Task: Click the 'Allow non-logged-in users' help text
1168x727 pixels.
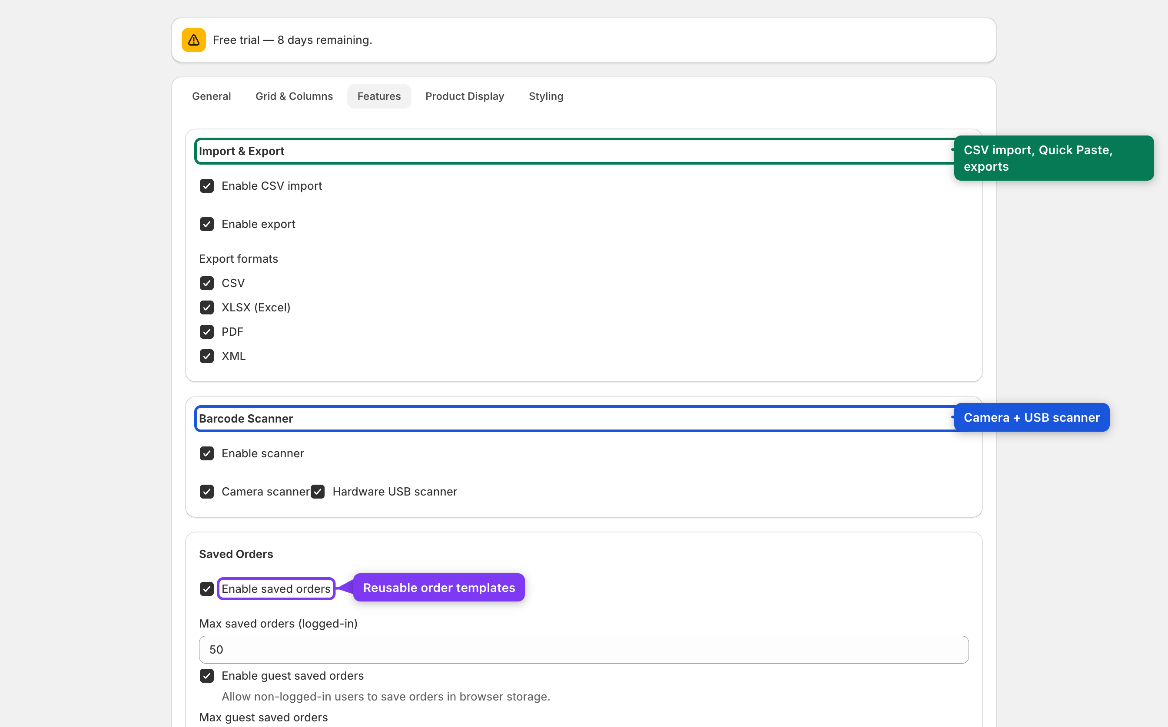Action: (386, 697)
